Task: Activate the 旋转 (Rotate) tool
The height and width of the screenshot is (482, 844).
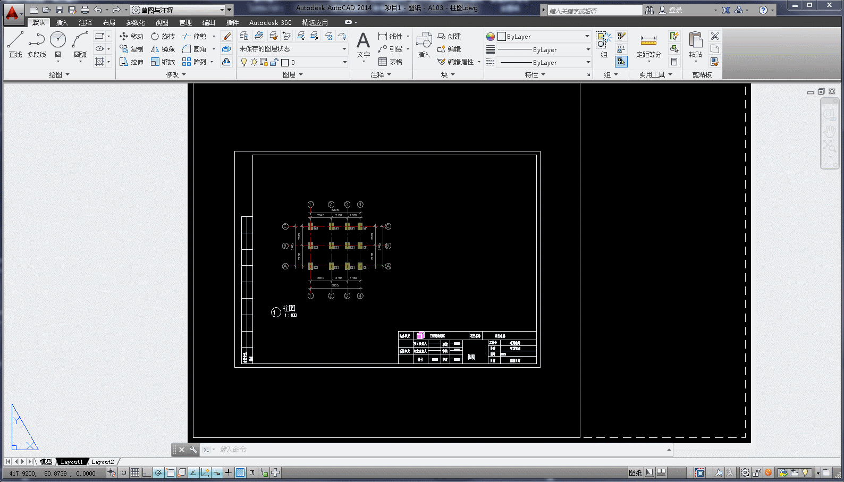Action: click(x=163, y=36)
